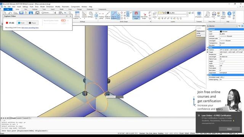Screen dimensions: 244x137
Task: Expand the Layouts dropdown arrow
Action: (x=84, y=19)
